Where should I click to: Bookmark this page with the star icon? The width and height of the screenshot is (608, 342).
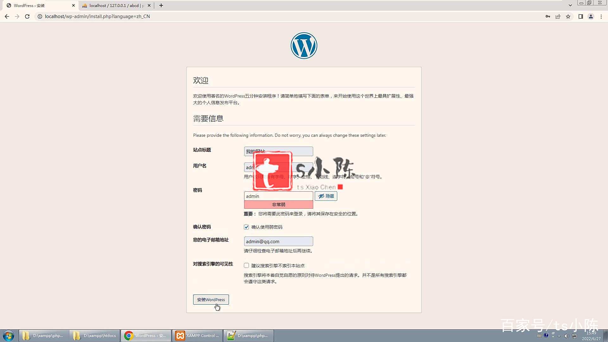[568, 16]
